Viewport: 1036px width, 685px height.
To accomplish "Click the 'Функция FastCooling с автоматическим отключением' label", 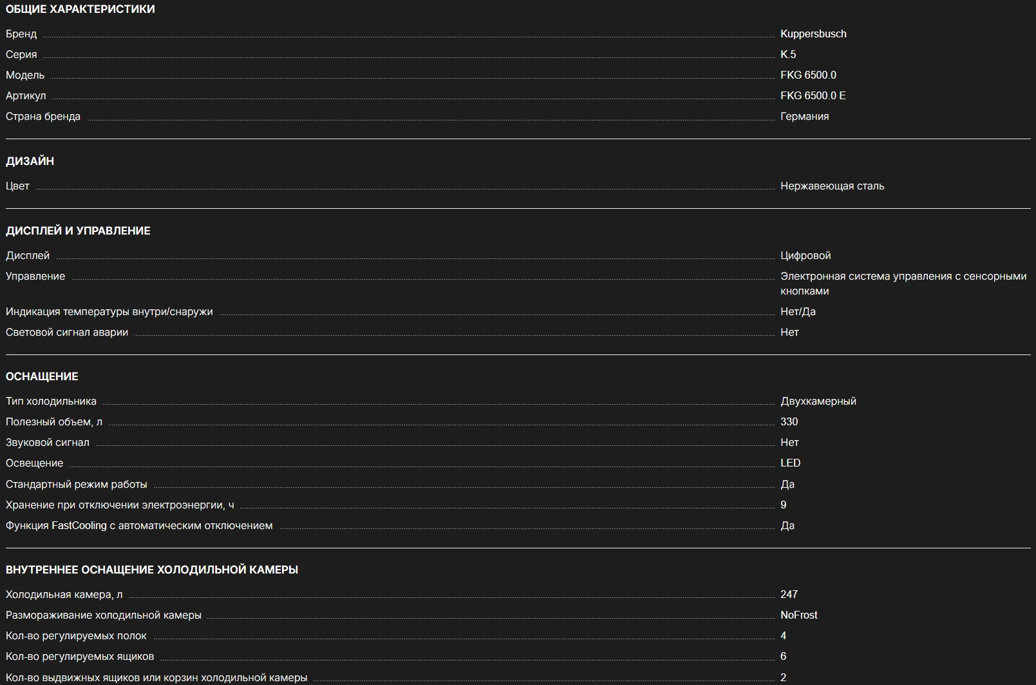I will 139,525.
